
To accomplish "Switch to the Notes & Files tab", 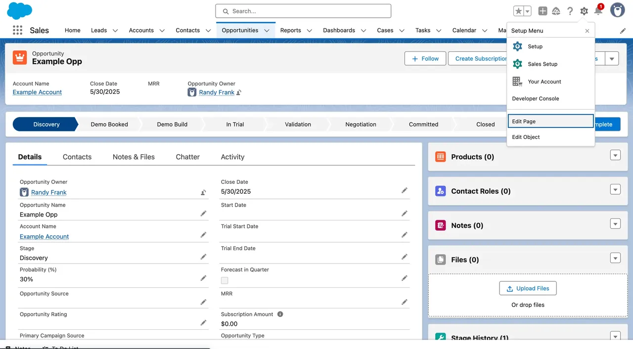I will coord(134,157).
